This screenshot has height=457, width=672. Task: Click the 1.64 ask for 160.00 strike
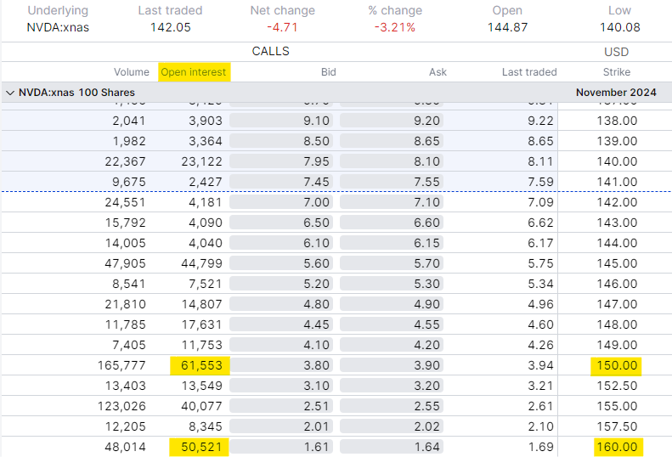coord(391,447)
